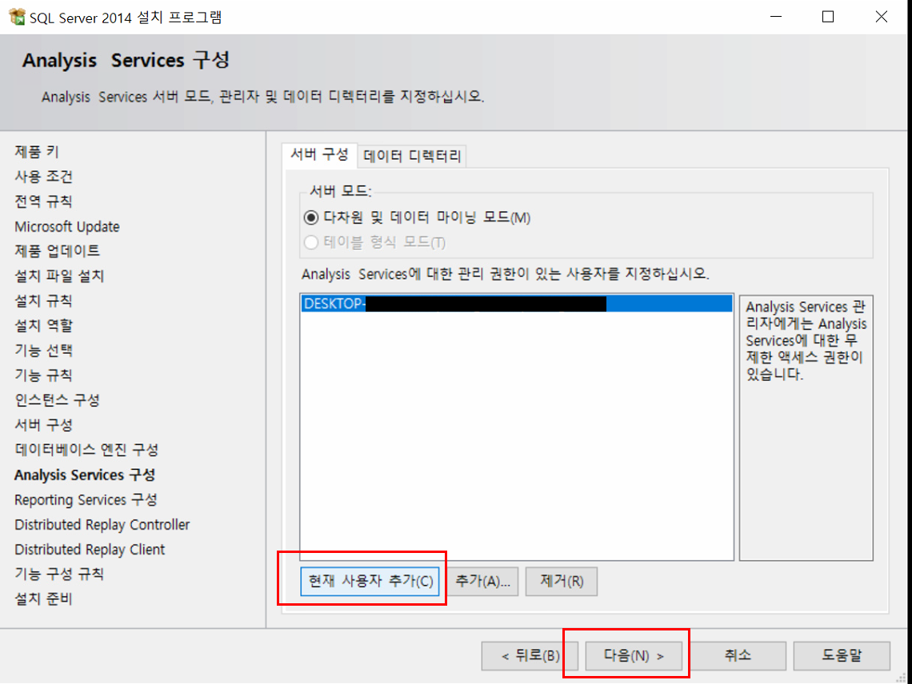Screen dimensions: 912x684
Task: Click the 설치 역할 step
Action: point(44,326)
